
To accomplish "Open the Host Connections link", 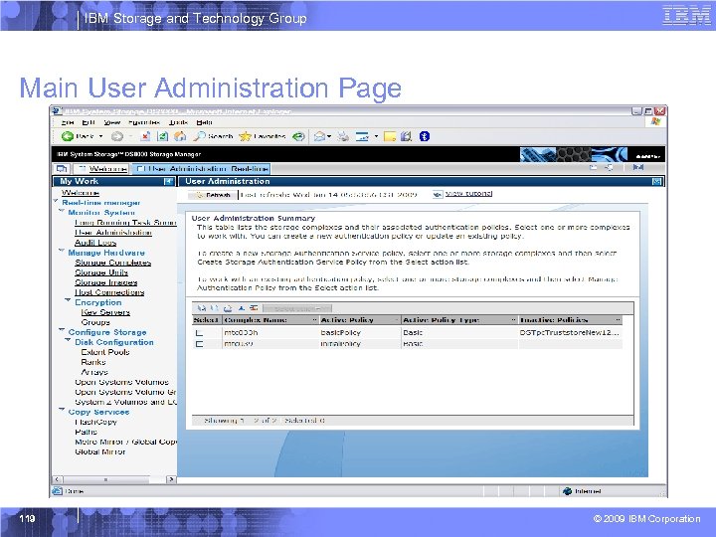I will (x=109, y=292).
